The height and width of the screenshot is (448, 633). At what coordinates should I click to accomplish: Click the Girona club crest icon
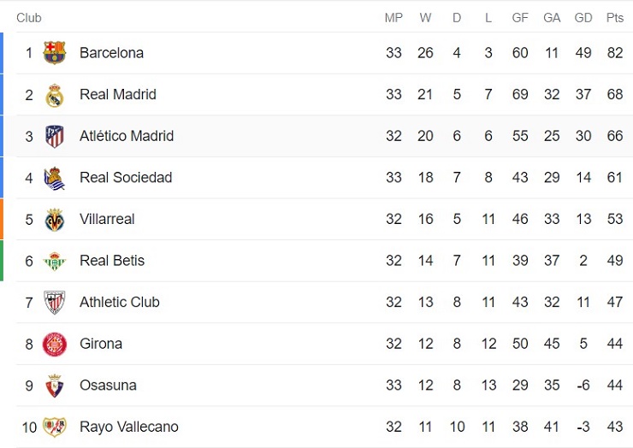coord(55,344)
